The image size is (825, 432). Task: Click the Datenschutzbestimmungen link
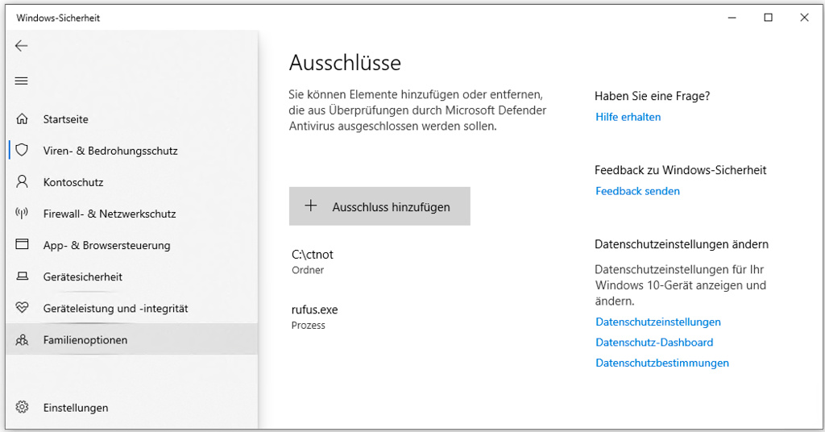pos(662,363)
